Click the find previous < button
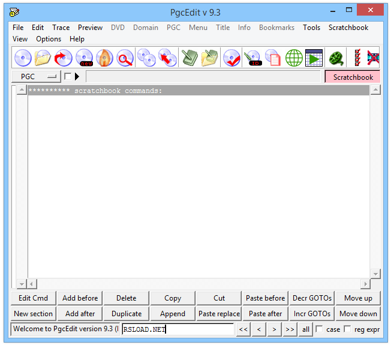 coord(259,329)
